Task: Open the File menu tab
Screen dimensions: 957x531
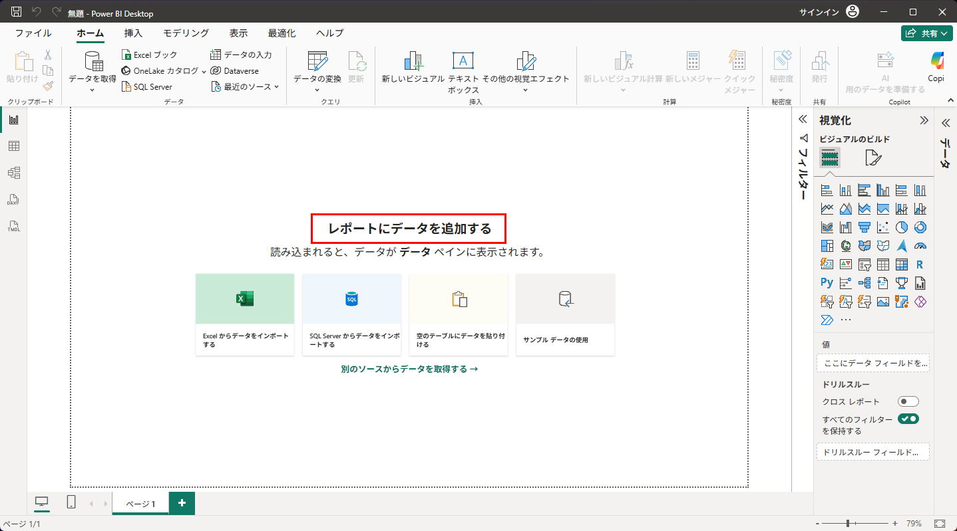Action: [33, 33]
